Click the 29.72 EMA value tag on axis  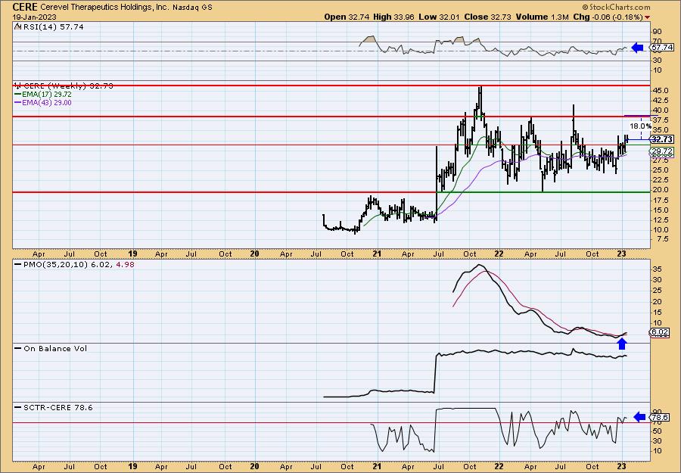click(662, 151)
